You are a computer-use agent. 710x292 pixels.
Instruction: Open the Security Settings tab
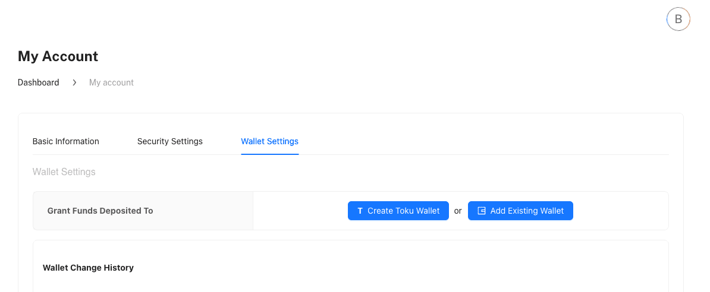click(x=170, y=141)
